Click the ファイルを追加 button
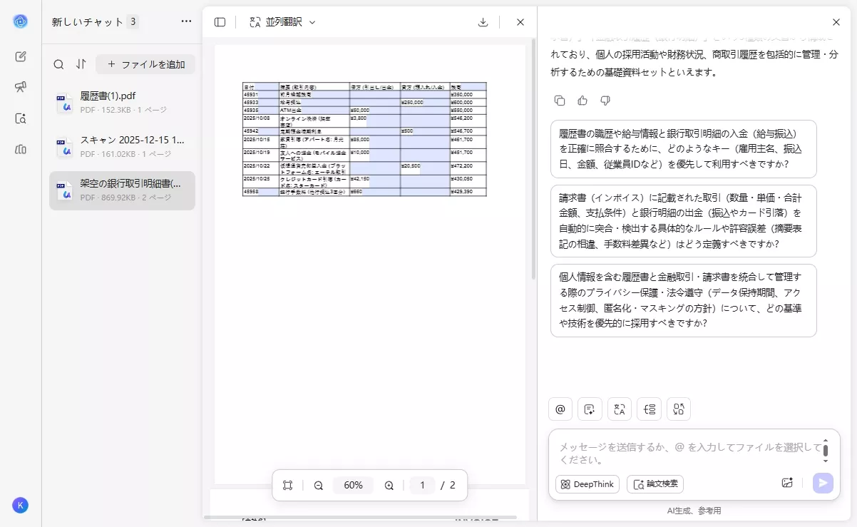This screenshot has height=527, width=857. (x=145, y=64)
